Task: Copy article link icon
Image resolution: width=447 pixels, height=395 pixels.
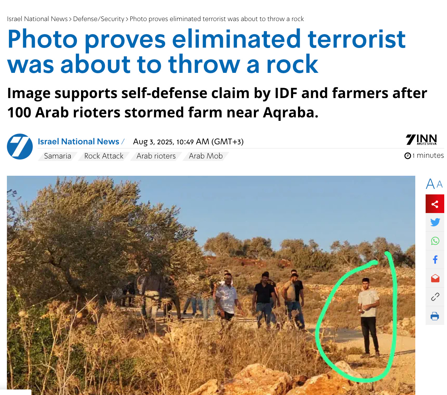Action: pyautogui.click(x=435, y=297)
